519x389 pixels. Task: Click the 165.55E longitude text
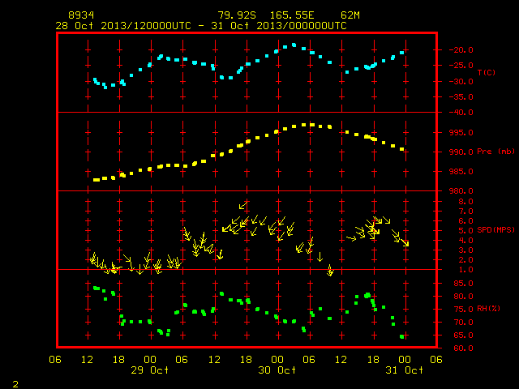tap(292, 15)
